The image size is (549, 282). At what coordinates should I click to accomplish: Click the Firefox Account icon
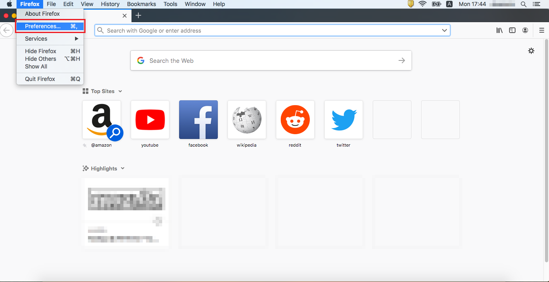[x=525, y=30]
